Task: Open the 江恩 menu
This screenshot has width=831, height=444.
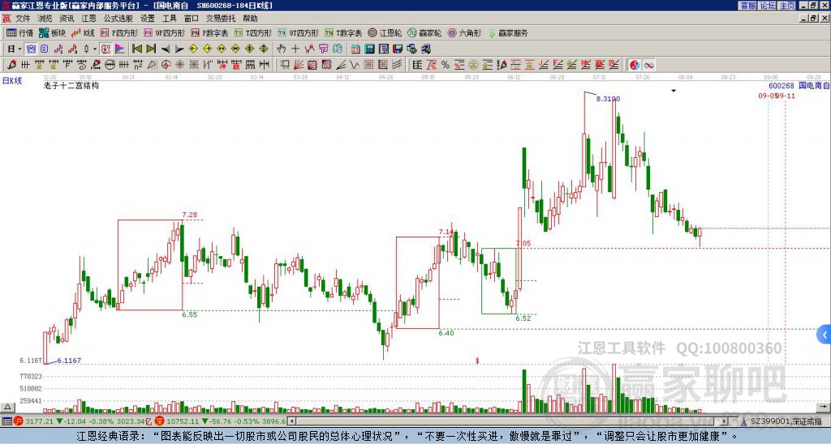Action: tap(89, 19)
